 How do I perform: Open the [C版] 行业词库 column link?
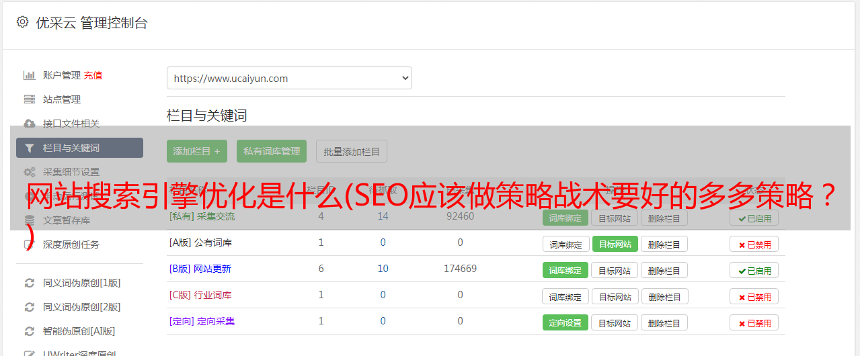[x=200, y=295]
